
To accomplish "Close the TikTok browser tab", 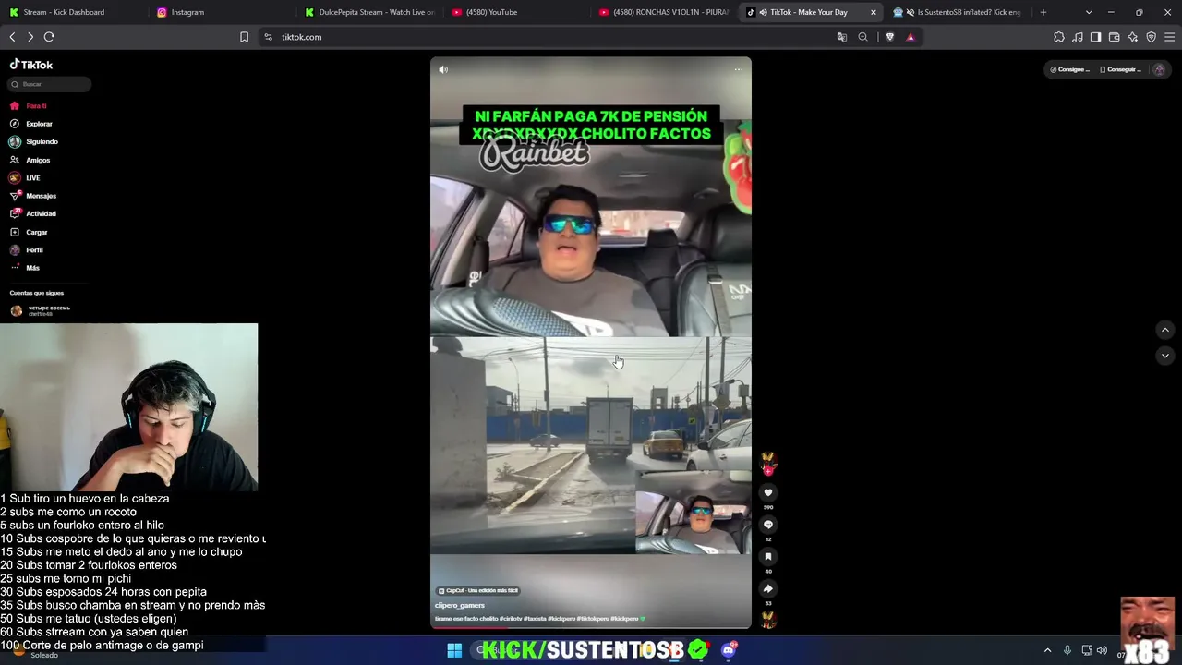I will pyautogui.click(x=873, y=12).
